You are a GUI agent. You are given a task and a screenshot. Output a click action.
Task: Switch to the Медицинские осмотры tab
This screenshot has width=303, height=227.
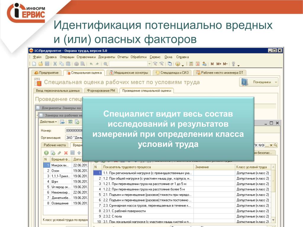coord(128,73)
